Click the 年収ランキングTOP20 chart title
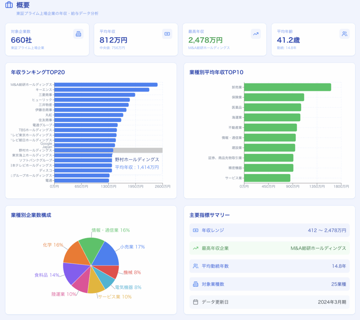This screenshot has width=360, height=320. tap(38, 72)
